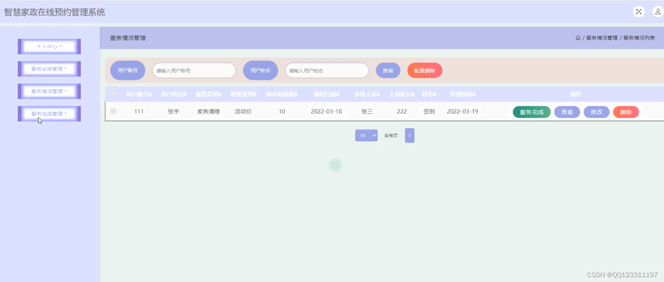Click the 111 account cell
Screen dimensions: 664x282
(x=139, y=111)
